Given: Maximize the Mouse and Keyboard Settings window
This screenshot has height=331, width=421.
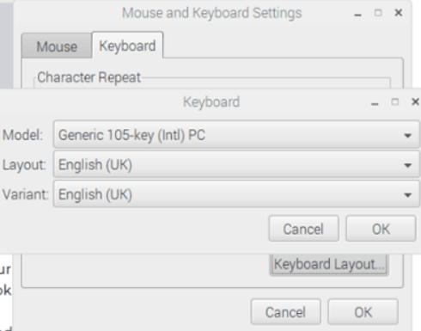Looking at the screenshot, I should pyautogui.click(x=378, y=13).
